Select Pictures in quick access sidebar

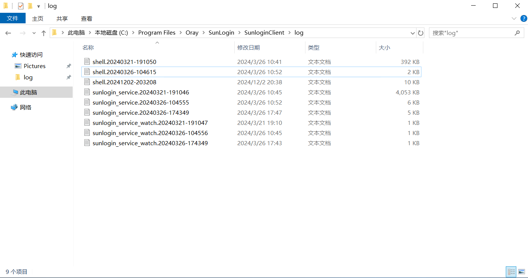click(34, 66)
